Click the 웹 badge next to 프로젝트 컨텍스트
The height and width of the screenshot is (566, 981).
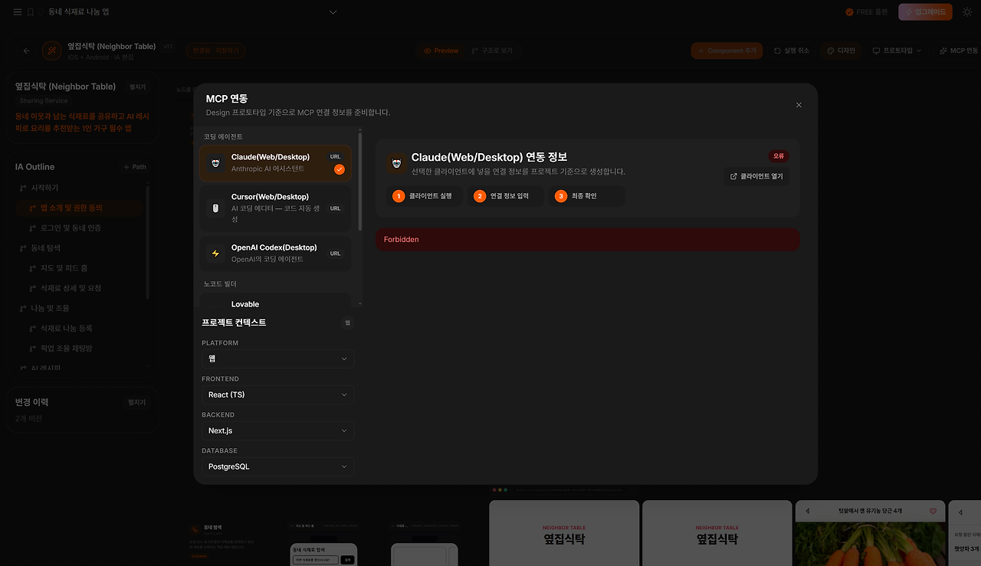click(347, 322)
